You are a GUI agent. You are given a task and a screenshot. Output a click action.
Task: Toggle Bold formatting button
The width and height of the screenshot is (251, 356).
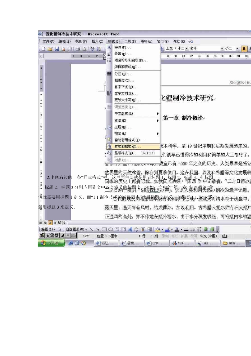[x=244, y=49]
